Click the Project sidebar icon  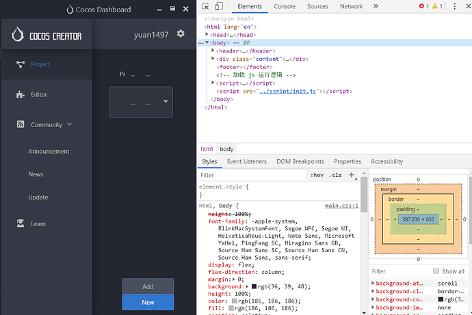coord(21,64)
